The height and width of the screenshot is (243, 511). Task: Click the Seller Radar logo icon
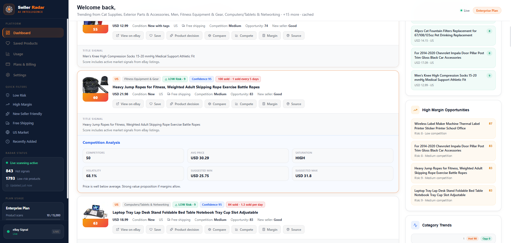pyautogui.click(x=9, y=9)
